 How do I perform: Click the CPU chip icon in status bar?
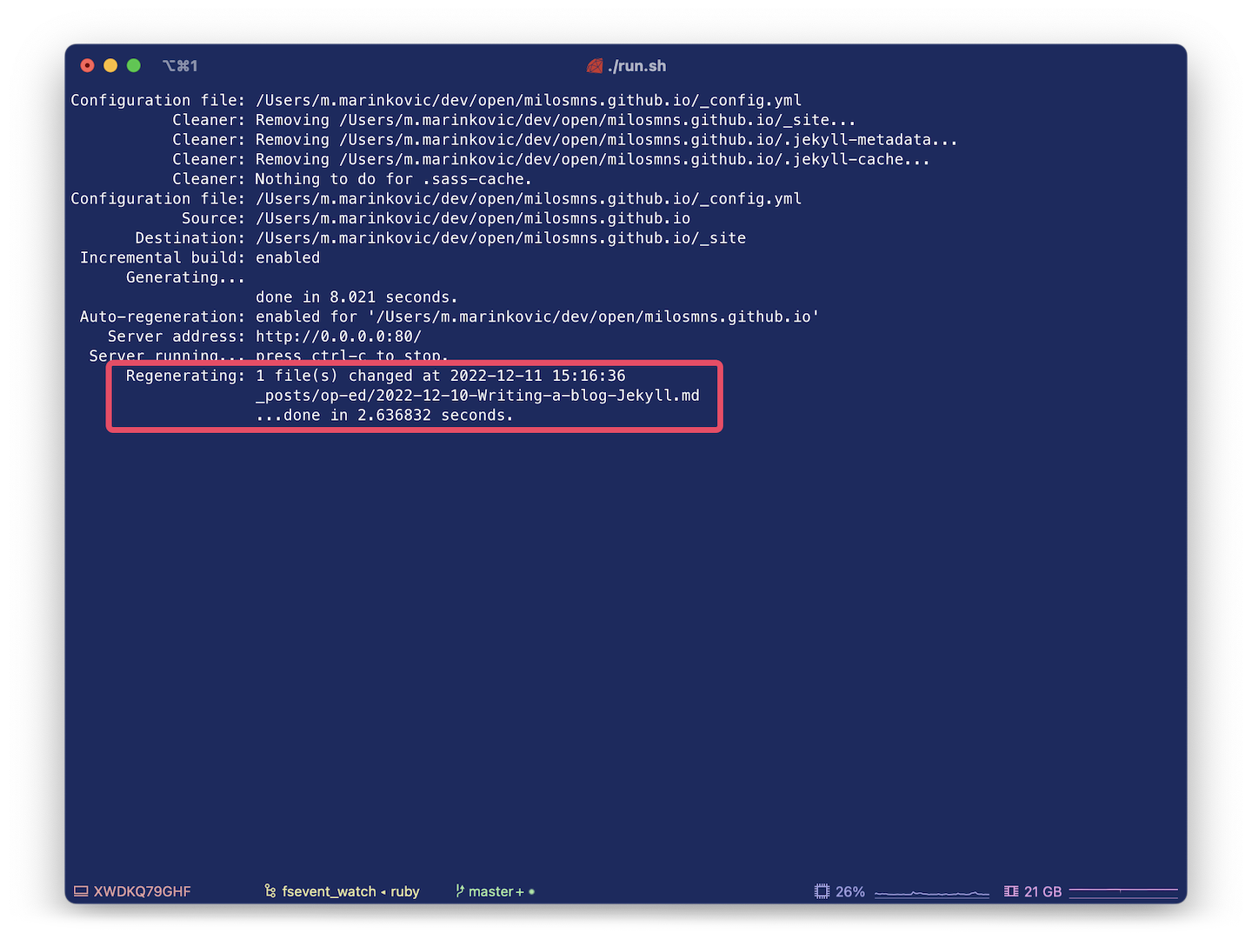pyautogui.click(x=822, y=891)
